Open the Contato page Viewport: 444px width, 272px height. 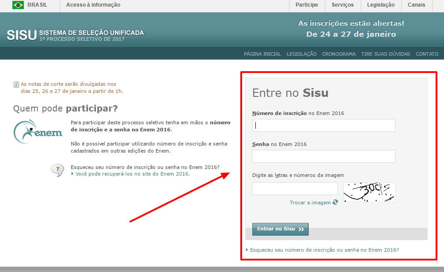click(427, 54)
